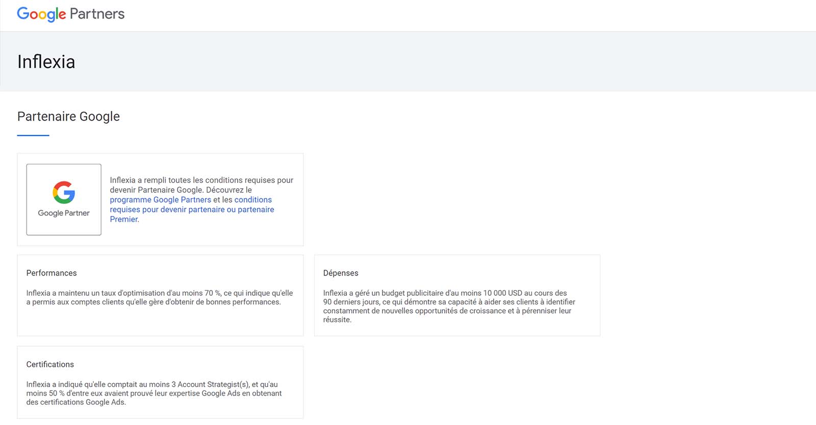Click the Google Partner badge image

(64, 200)
